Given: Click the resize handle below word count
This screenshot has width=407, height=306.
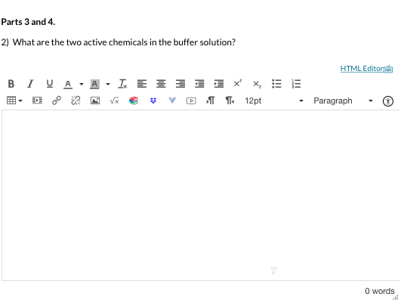Looking at the screenshot, I should (x=396, y=298).
